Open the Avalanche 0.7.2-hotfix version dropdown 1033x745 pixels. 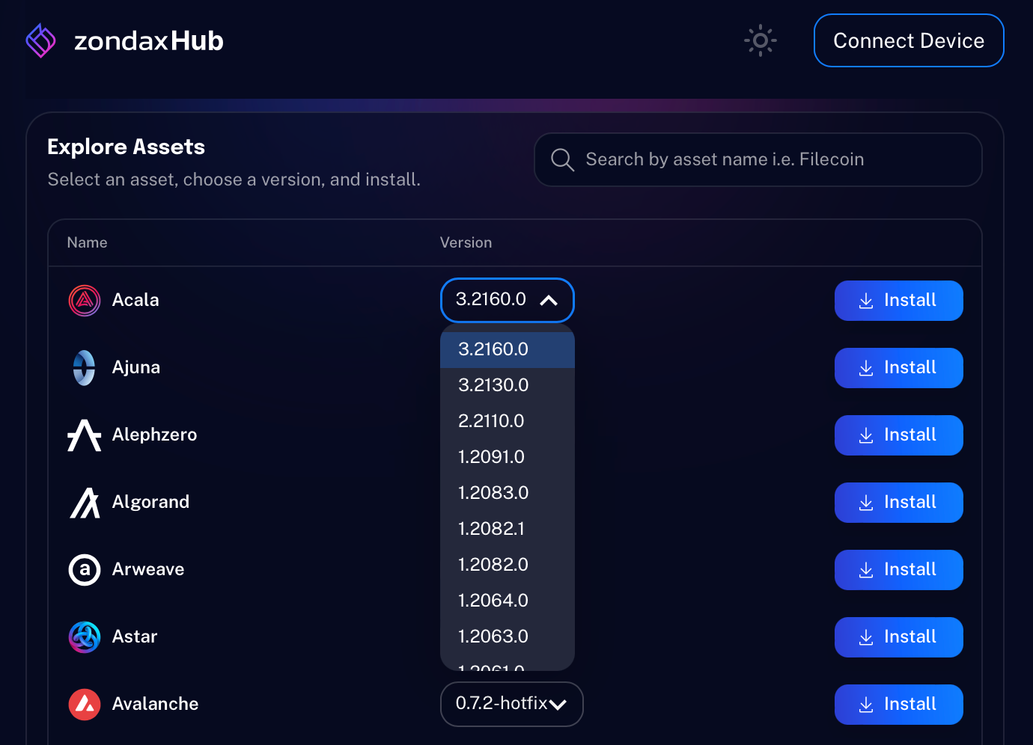511,704
